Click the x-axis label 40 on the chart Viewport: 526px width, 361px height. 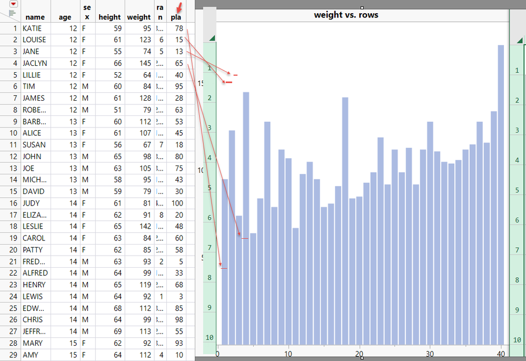click(x=501, y=354)
